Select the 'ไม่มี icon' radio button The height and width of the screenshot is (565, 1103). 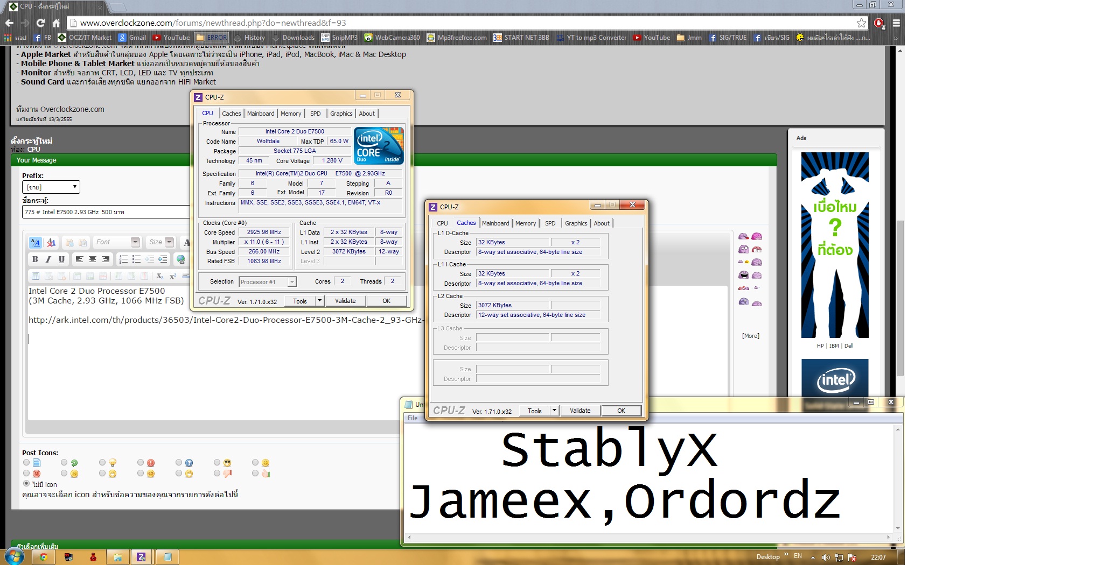click(x=26, y=484)
